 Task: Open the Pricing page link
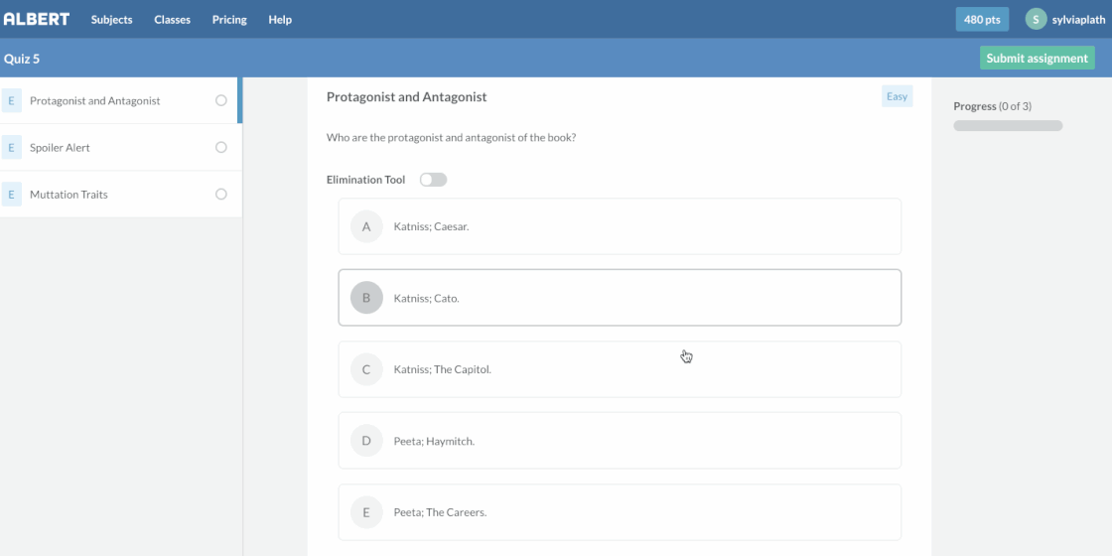pos(229,20)
